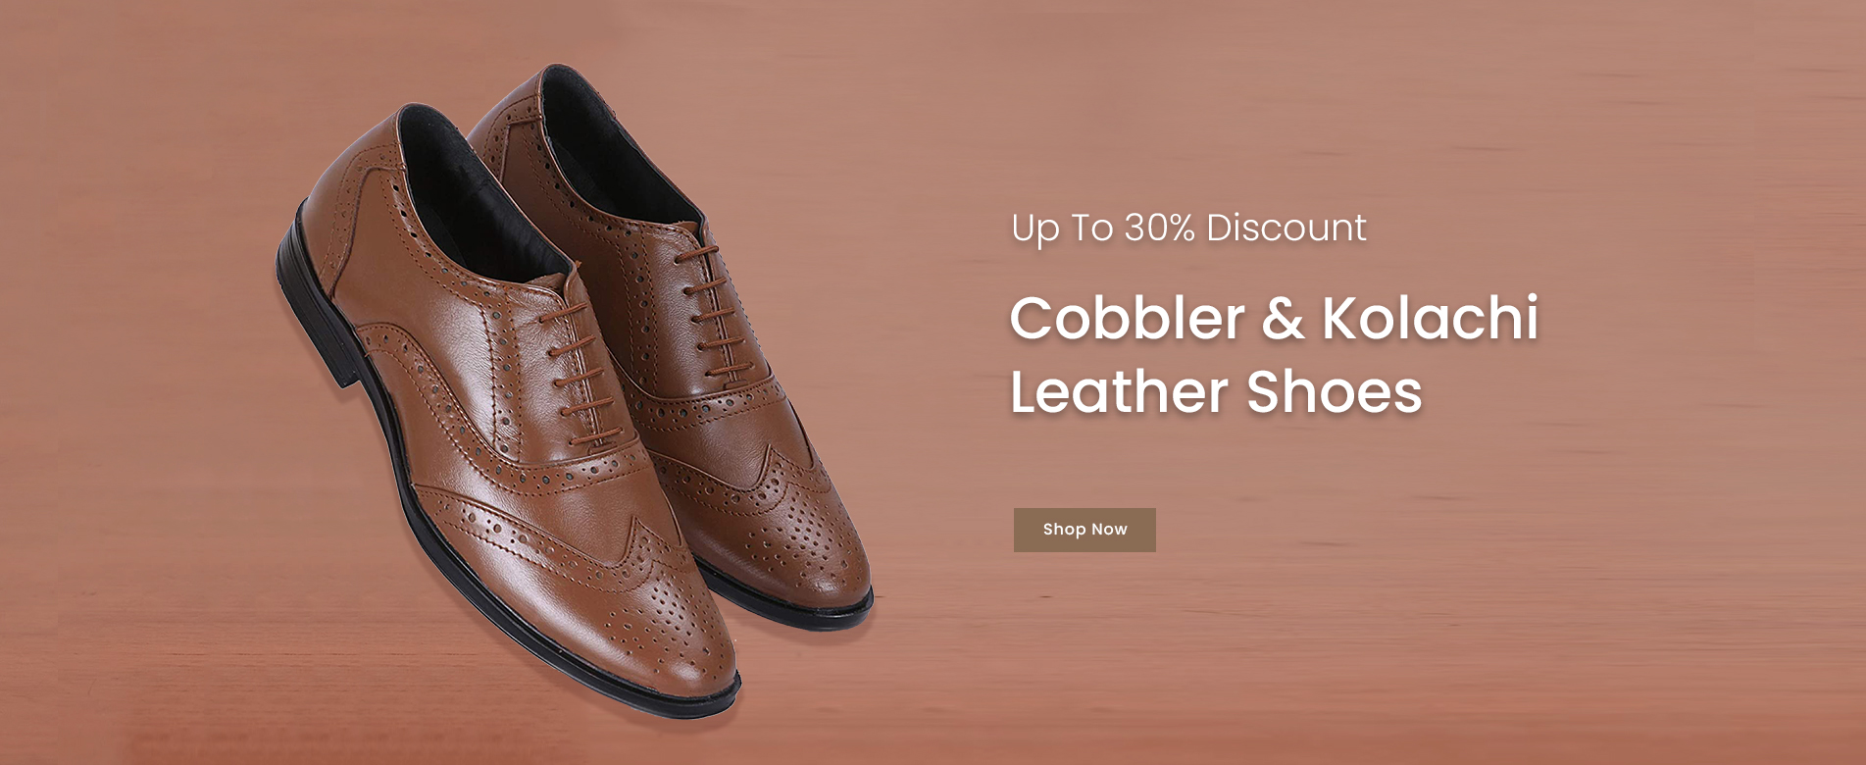Image resolution: width=1866 pixels, height=765 pixels.
Task: Click the Leather Shoes headline line
Action: 1216,391
